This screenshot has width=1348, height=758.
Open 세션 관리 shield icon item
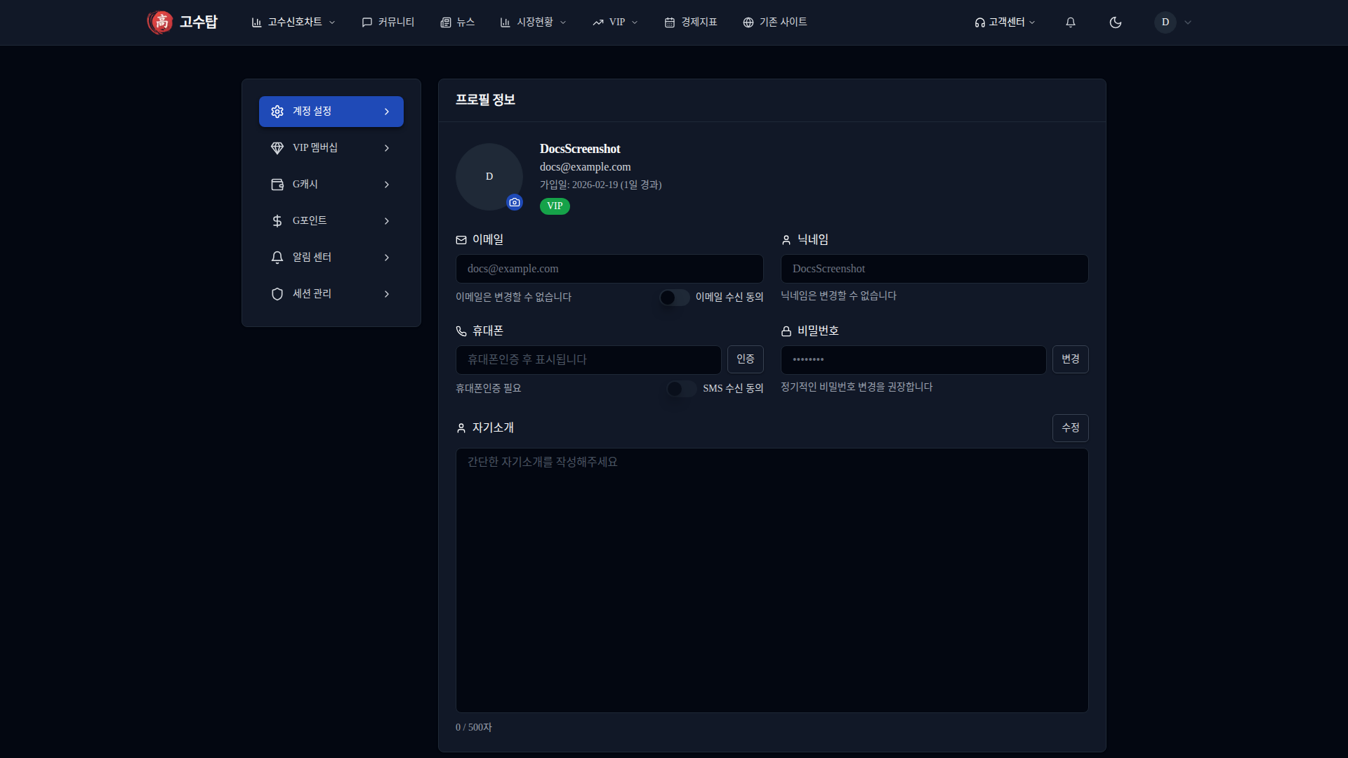tap(331, 294)
